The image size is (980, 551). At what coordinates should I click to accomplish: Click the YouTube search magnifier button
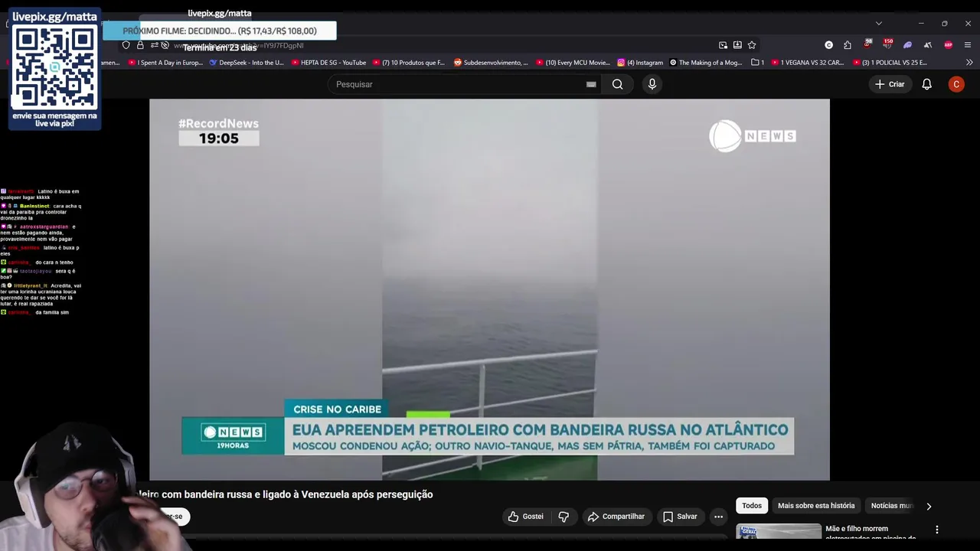click(617, 84)
